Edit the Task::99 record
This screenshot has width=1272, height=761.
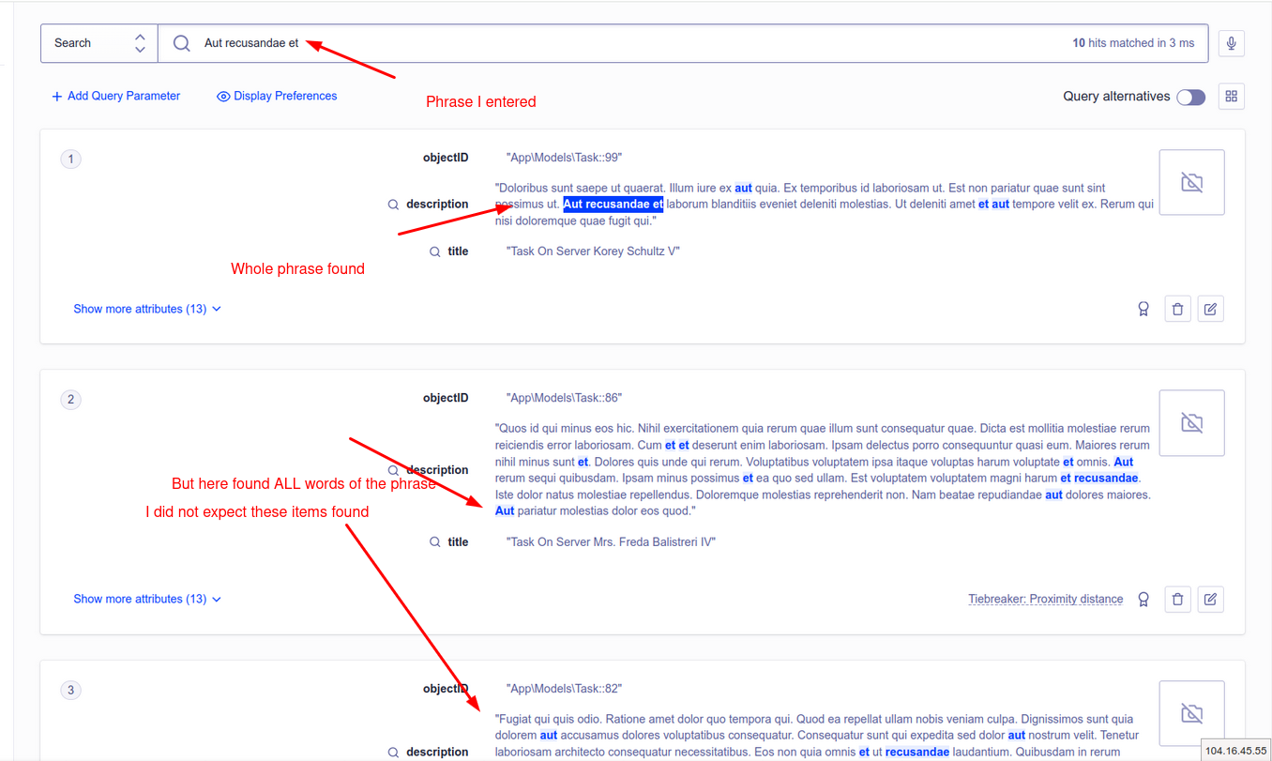tap(1210, 309)
